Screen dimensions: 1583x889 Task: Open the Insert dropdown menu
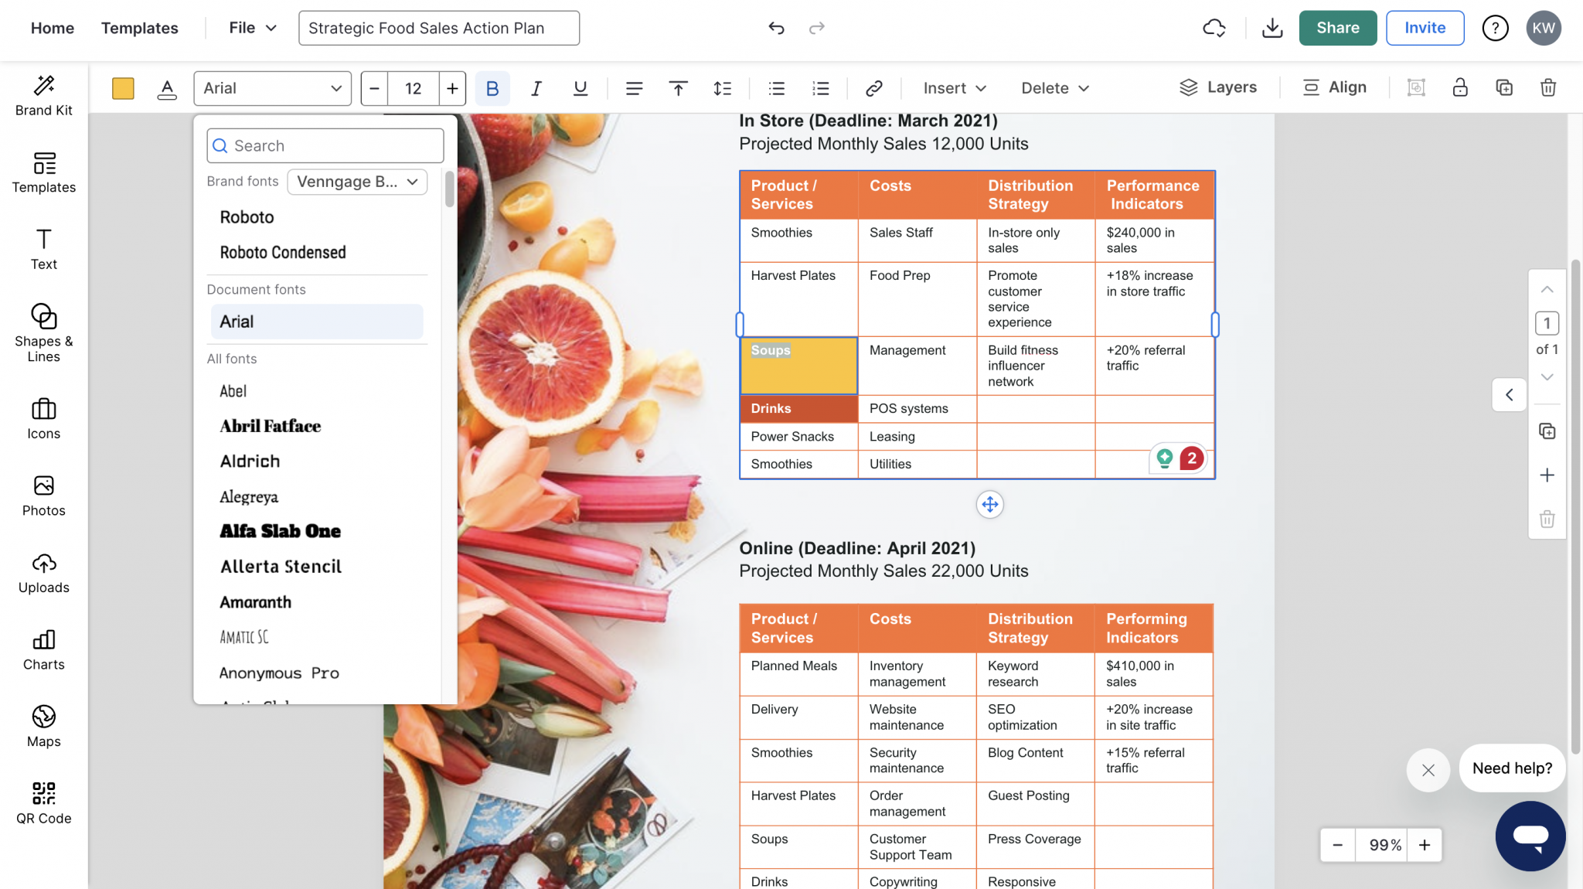[x=952, y=88]
